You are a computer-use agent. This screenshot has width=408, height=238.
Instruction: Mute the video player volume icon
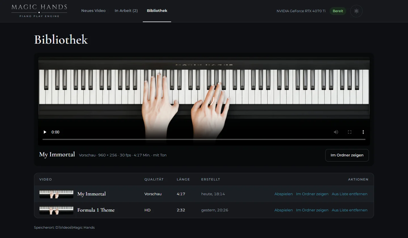[x=336, y=132]
